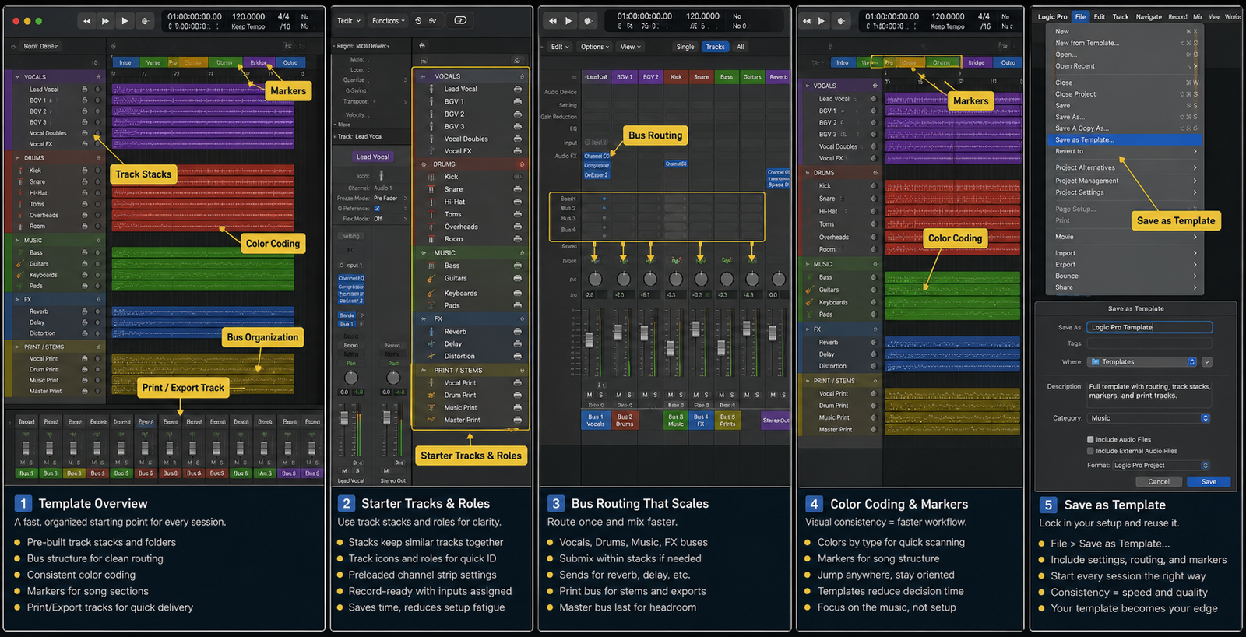
Task: Click Rewind in the Template Overview transport
Action: 87,21
